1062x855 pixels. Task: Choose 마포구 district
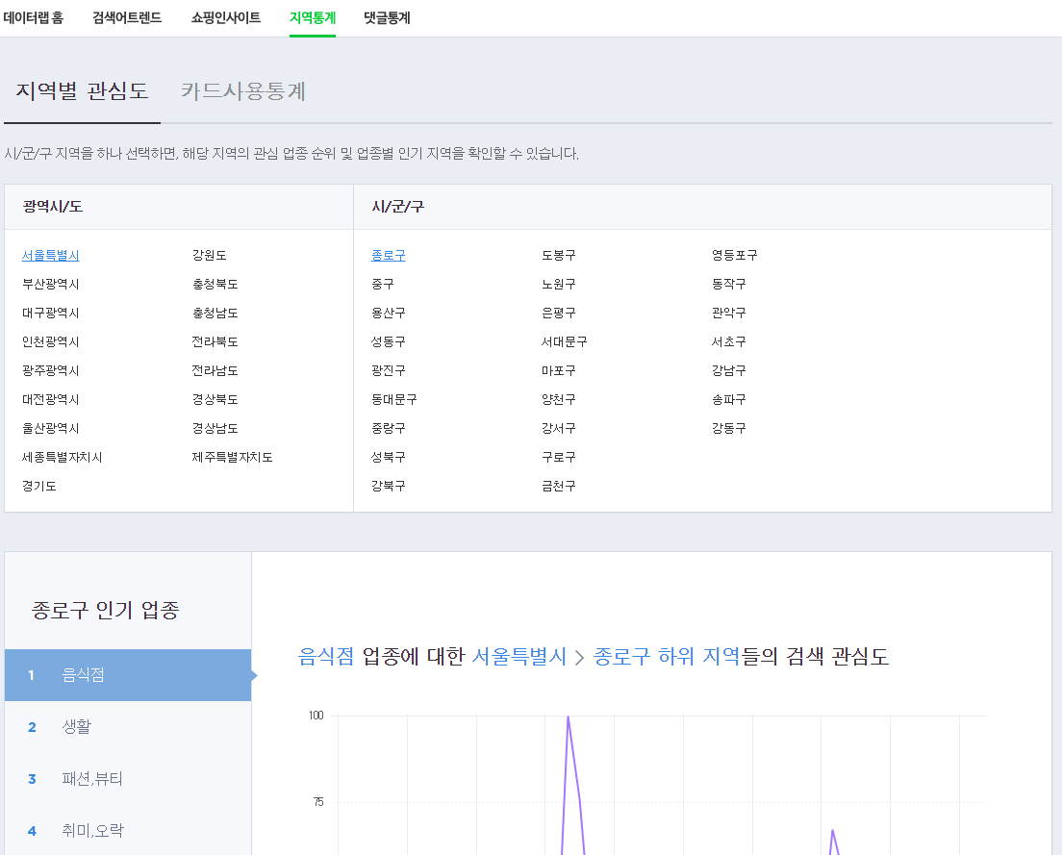coord(558,371)
